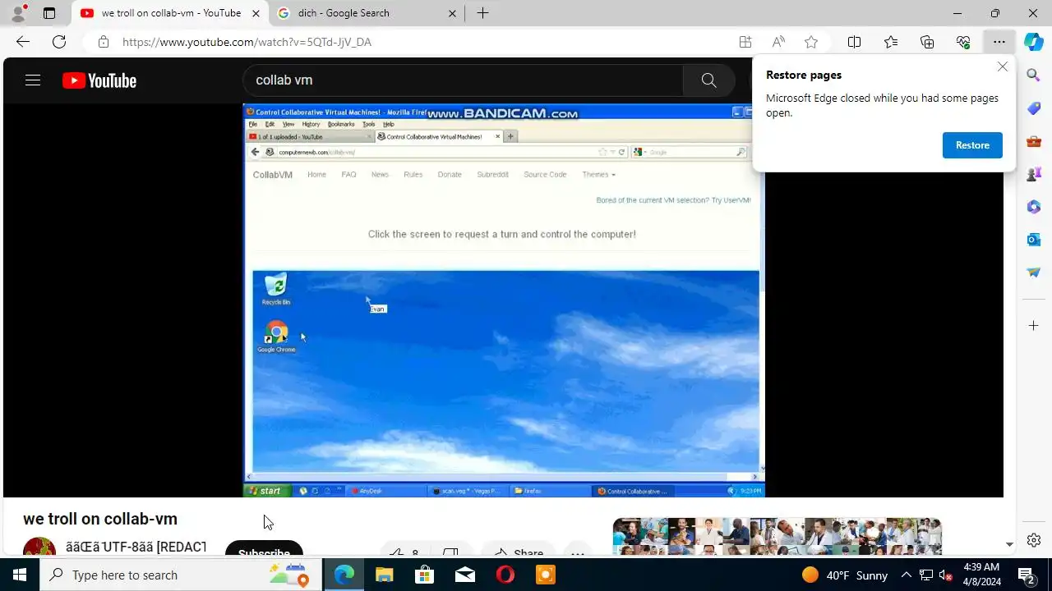The width and height of the screenshot is (1052, 591).
Task: Close the YouTube tab
Action: tap(255, 13)
